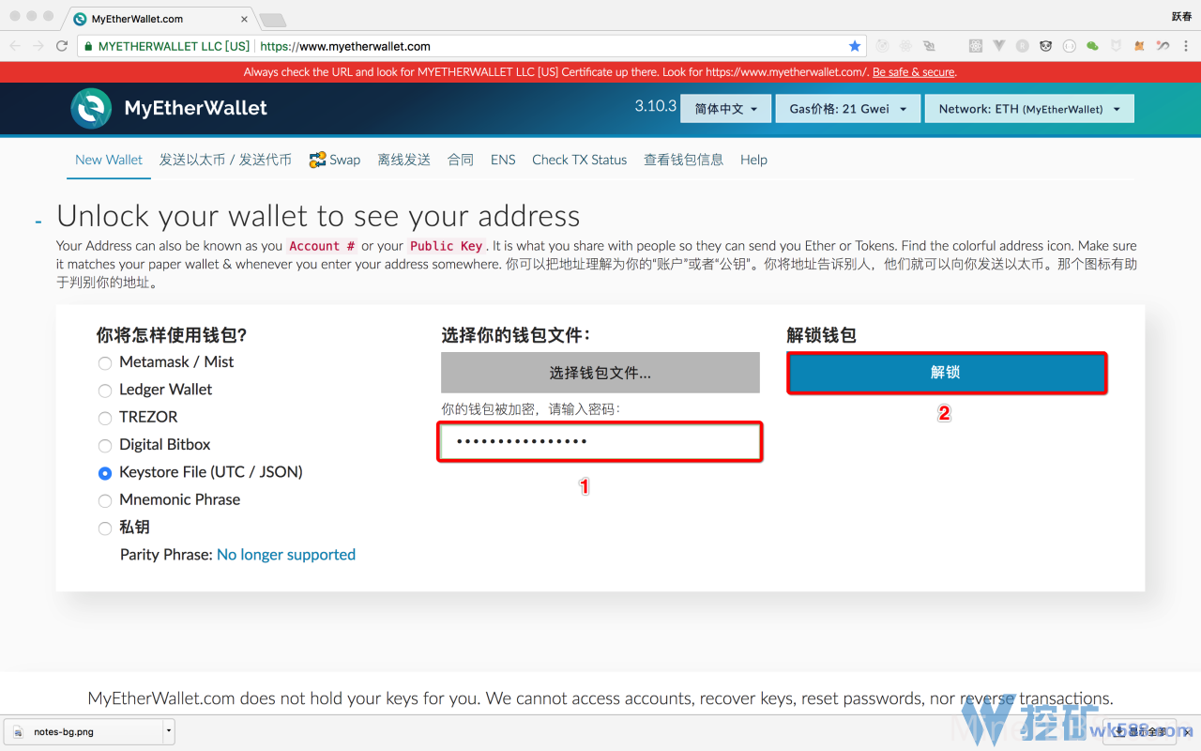The image size is (1201, 751).
Task: Open the 简体中文 language dropdown
Action: [725, 109]
